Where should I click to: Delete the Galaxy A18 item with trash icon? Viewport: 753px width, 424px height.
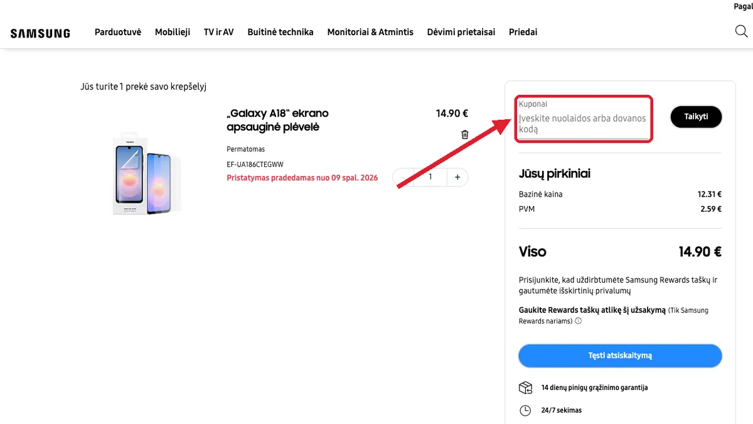[x=465, y=134]
